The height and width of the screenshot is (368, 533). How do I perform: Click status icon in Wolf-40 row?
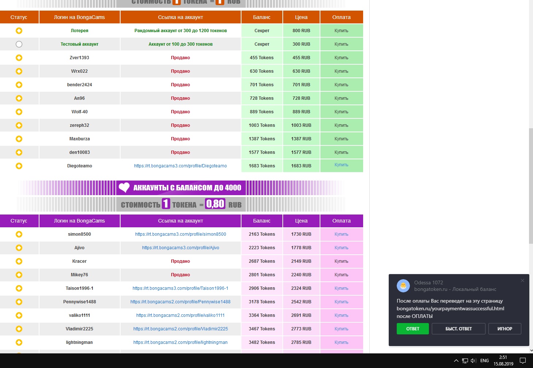click(19, 112)
